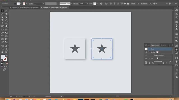Open the Style swatch dropdown

pos(97,4)
